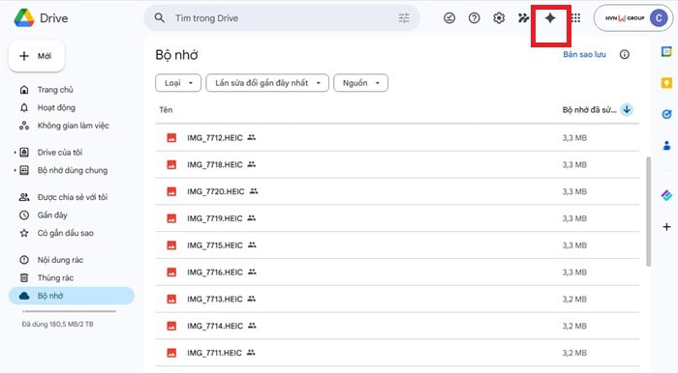
Task: Open the icon left of Gemini sparkle
Action: click(524, 18)
